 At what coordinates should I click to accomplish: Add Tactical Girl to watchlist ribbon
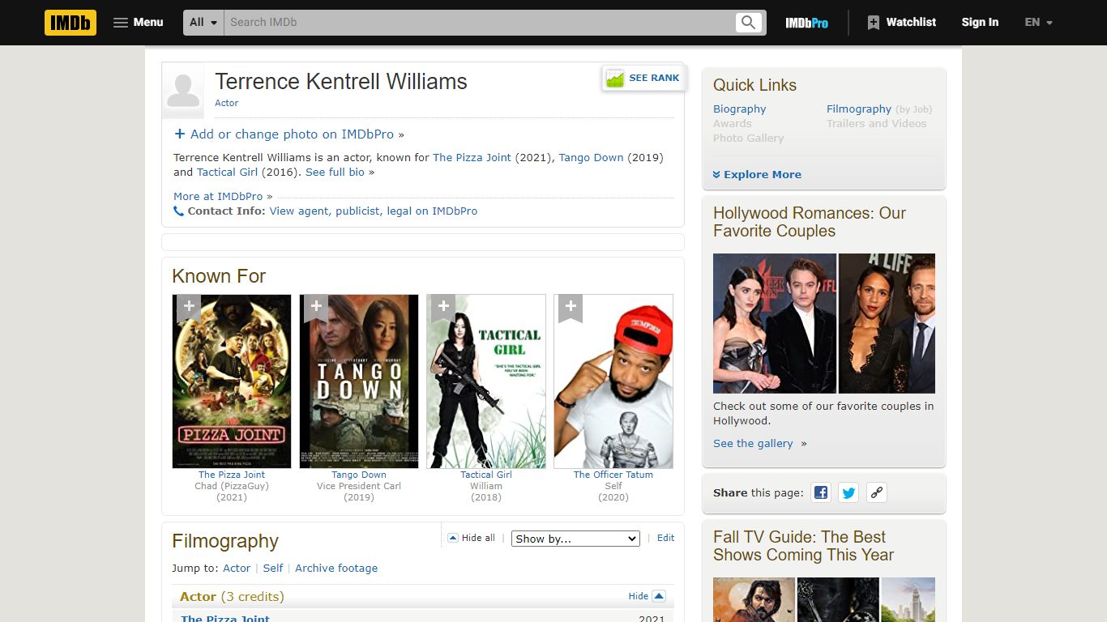(x=443, y=308)
